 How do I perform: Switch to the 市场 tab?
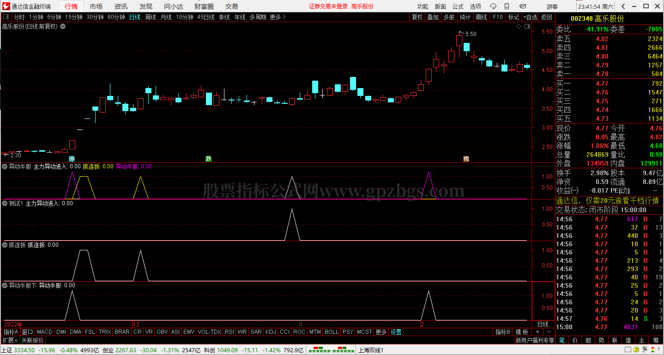pyautogui.click(x=96, y=6)
